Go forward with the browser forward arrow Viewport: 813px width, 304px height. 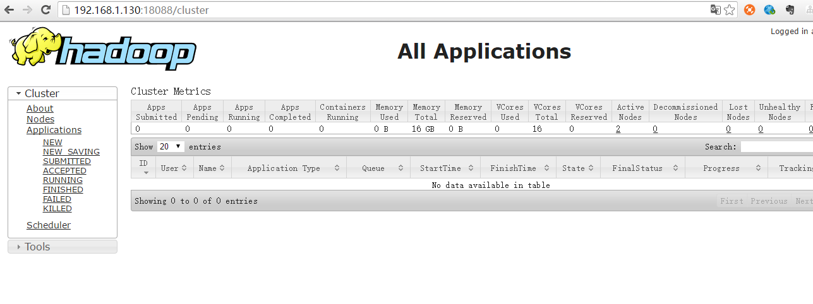click(27, 9)
